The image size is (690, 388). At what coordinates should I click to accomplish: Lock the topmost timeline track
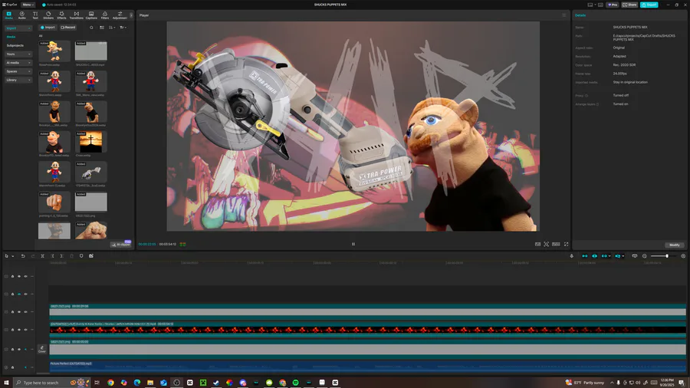(12, 276)
